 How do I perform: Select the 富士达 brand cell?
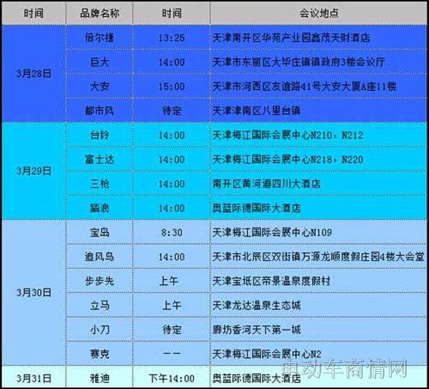[100, 160]
